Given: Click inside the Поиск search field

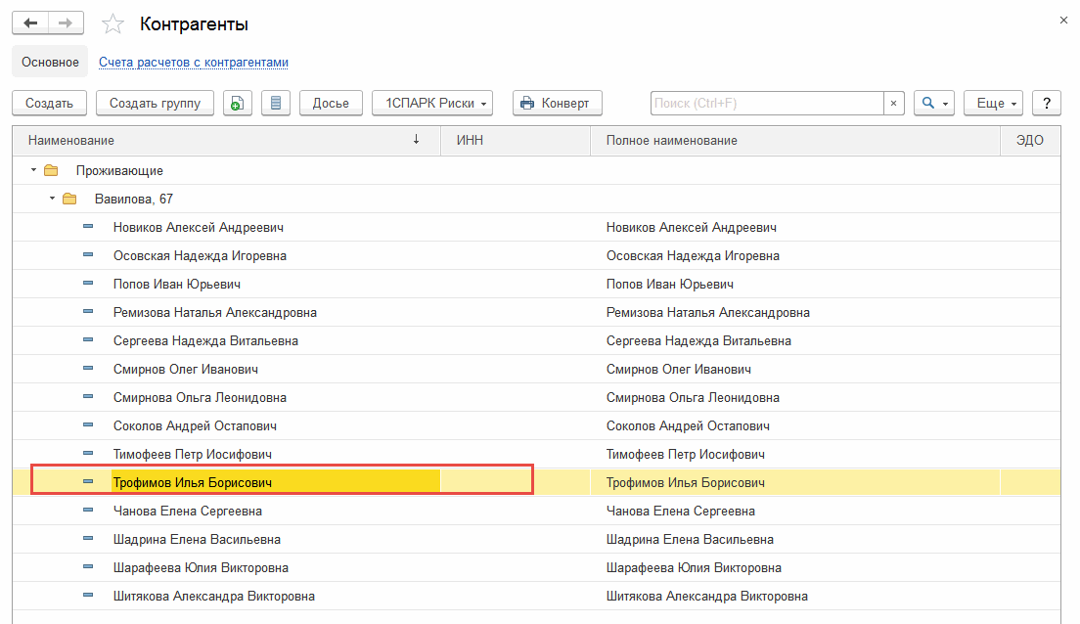Looking at the screenshot, I should click(766, 103).
